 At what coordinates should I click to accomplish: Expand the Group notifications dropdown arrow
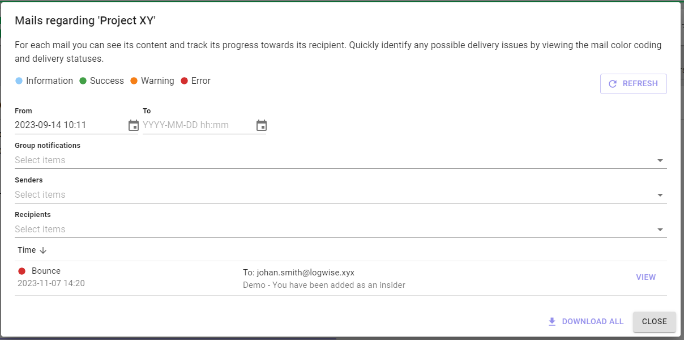[660, 161]
